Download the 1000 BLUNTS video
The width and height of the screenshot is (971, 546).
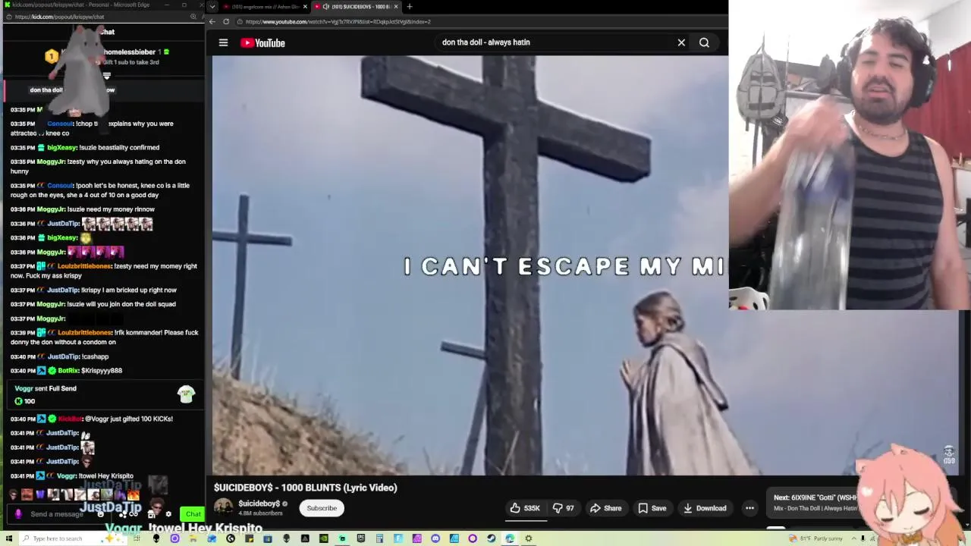pyautogui.click(x=705, y=508)
